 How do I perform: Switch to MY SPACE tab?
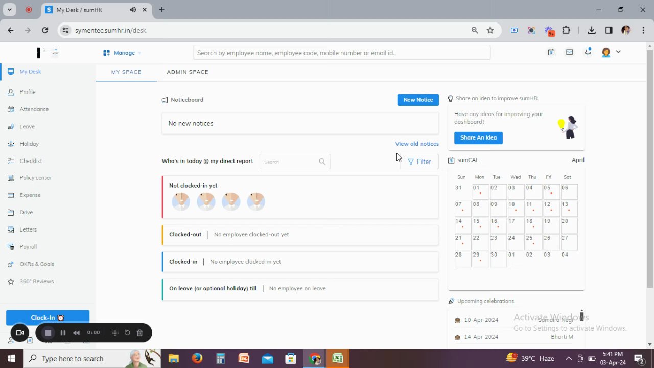[x=126, y=72]
